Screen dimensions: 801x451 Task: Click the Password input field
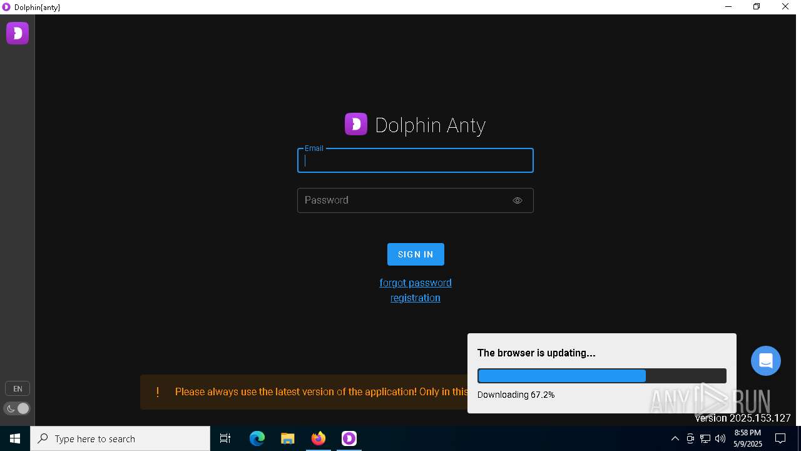(416, 200)
